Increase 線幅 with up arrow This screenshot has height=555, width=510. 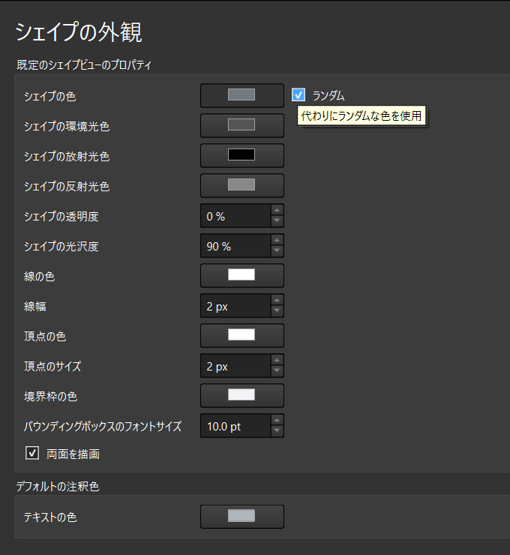(277, 300)
